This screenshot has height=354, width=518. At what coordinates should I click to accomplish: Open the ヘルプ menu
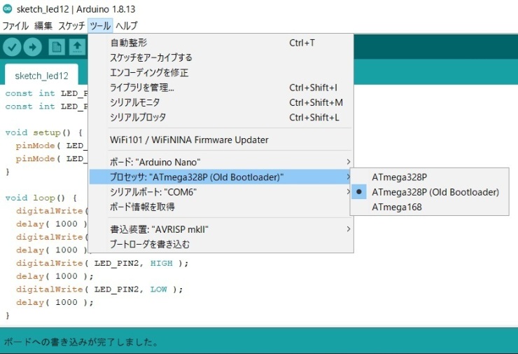click(x=127, y=25)
